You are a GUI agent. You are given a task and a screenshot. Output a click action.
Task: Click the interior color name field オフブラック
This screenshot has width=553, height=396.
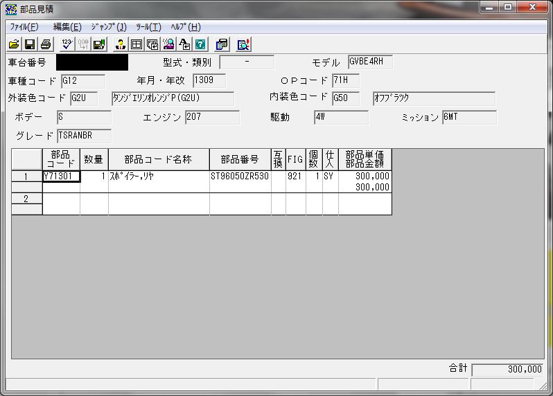coord(434,98)
